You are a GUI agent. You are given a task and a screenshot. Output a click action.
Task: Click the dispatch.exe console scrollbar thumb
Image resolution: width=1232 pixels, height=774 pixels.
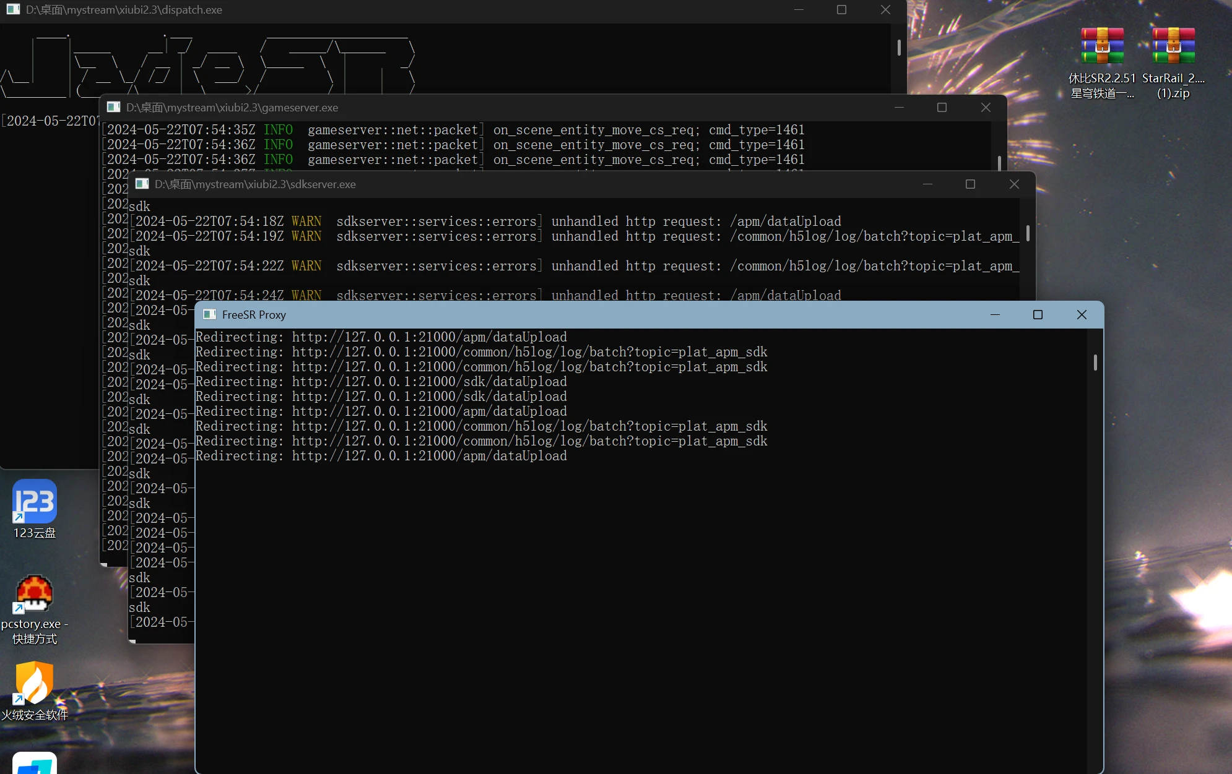coord(899,47)
